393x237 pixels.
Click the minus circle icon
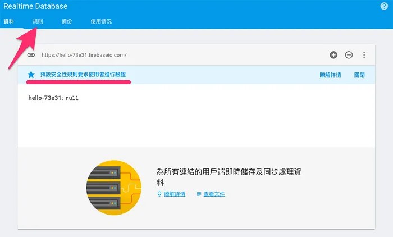349,55
